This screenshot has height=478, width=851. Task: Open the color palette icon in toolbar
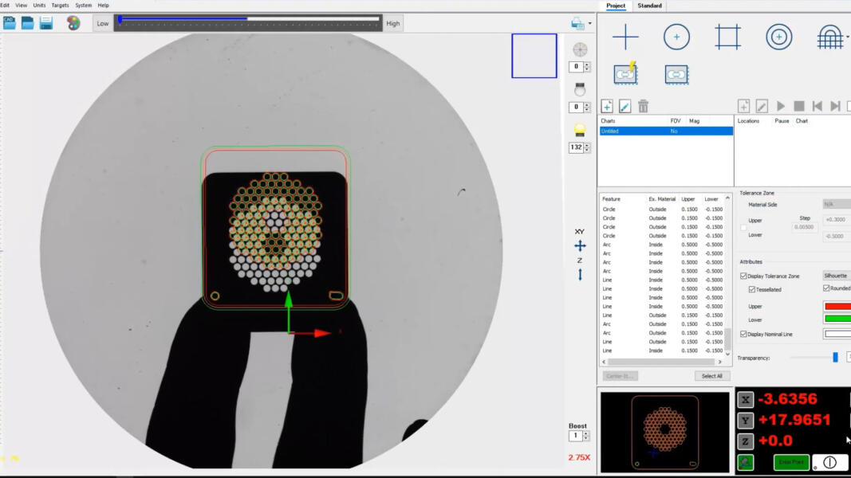[73, 23]
